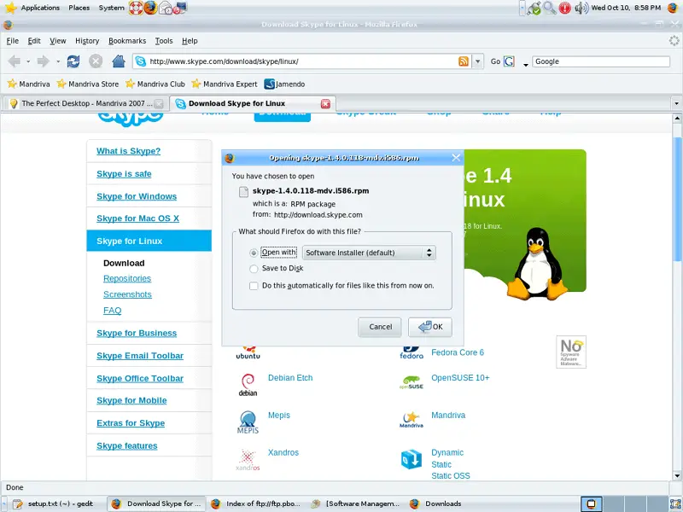The image size is (683, 512).
Task: Click the Google search input field
Action: pyautogui.click(x=600, y=61)
